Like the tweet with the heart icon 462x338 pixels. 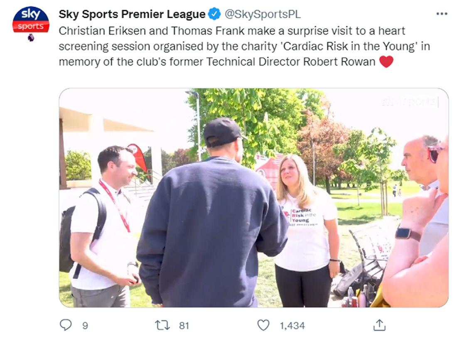coord(263,325)
